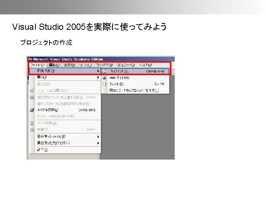Click the floppy-disk save icon
Screen dimensions: 266x199
click(32, 97)
